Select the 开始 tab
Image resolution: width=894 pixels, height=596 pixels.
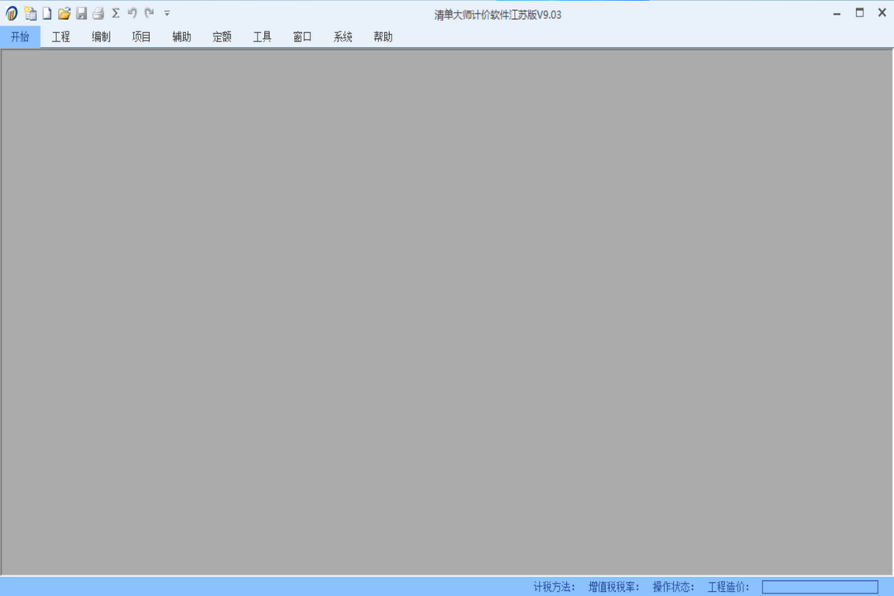click(x=20, y=36)
